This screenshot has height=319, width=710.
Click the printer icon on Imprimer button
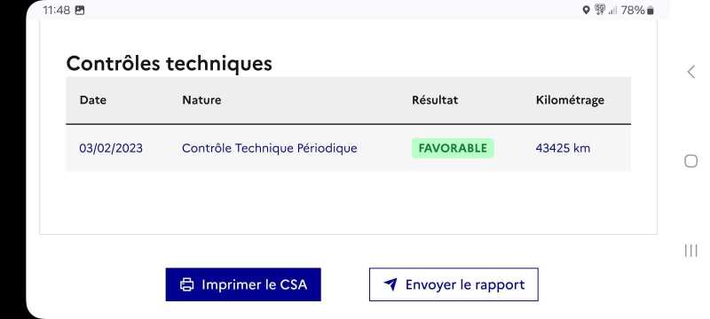pos(187,284)
